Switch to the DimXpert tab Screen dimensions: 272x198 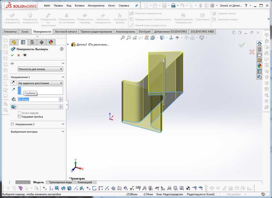[144, 32]
